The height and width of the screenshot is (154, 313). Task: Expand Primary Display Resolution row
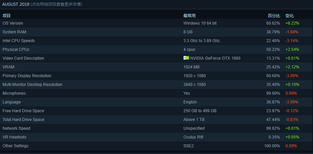click(27, 76)
